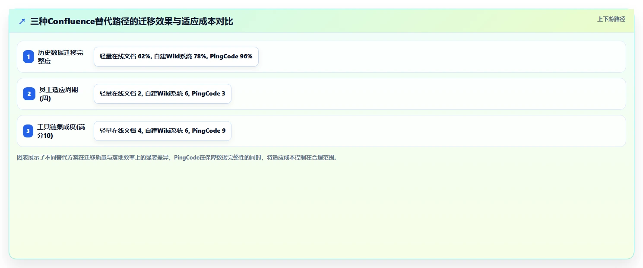Click the arrow icon beside the chart title
Viewport: 643px width, 268px height.
pos(22,22)
